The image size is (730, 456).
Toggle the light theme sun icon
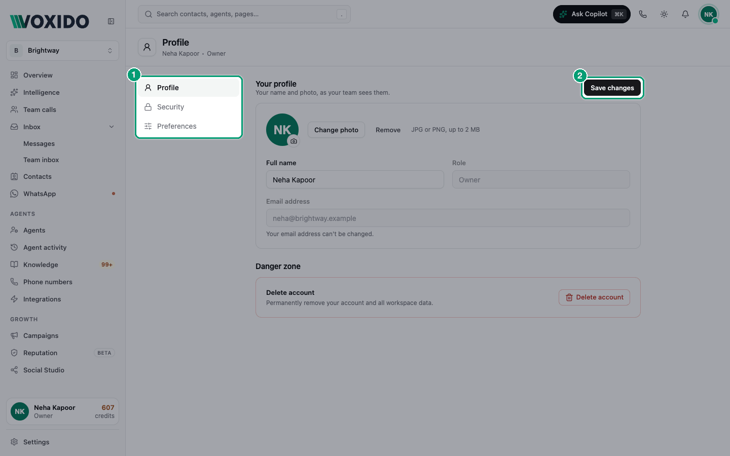(664, 14)
